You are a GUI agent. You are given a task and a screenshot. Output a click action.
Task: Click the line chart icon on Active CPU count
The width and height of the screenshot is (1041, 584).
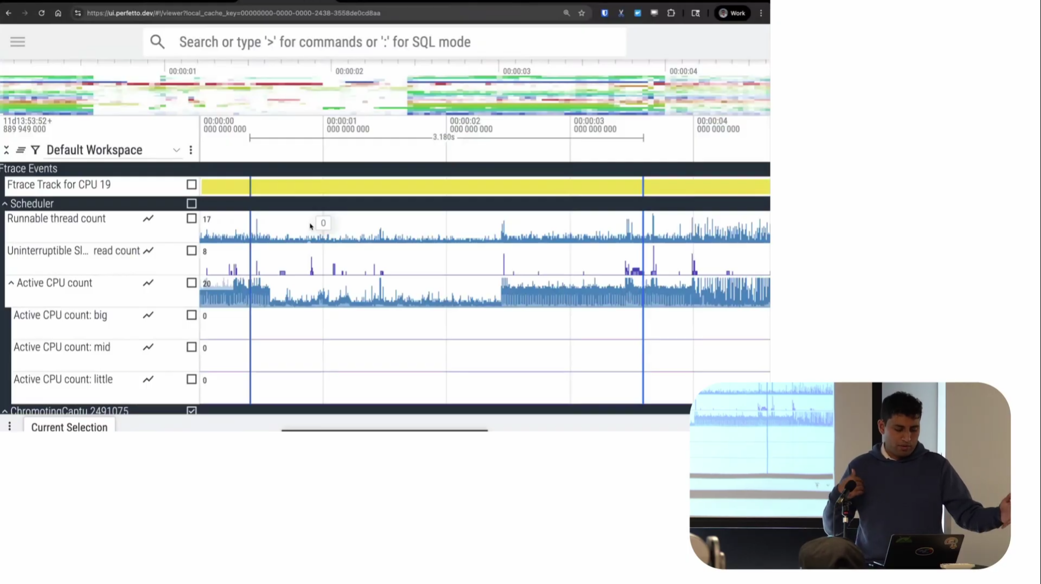coord(148,283)
